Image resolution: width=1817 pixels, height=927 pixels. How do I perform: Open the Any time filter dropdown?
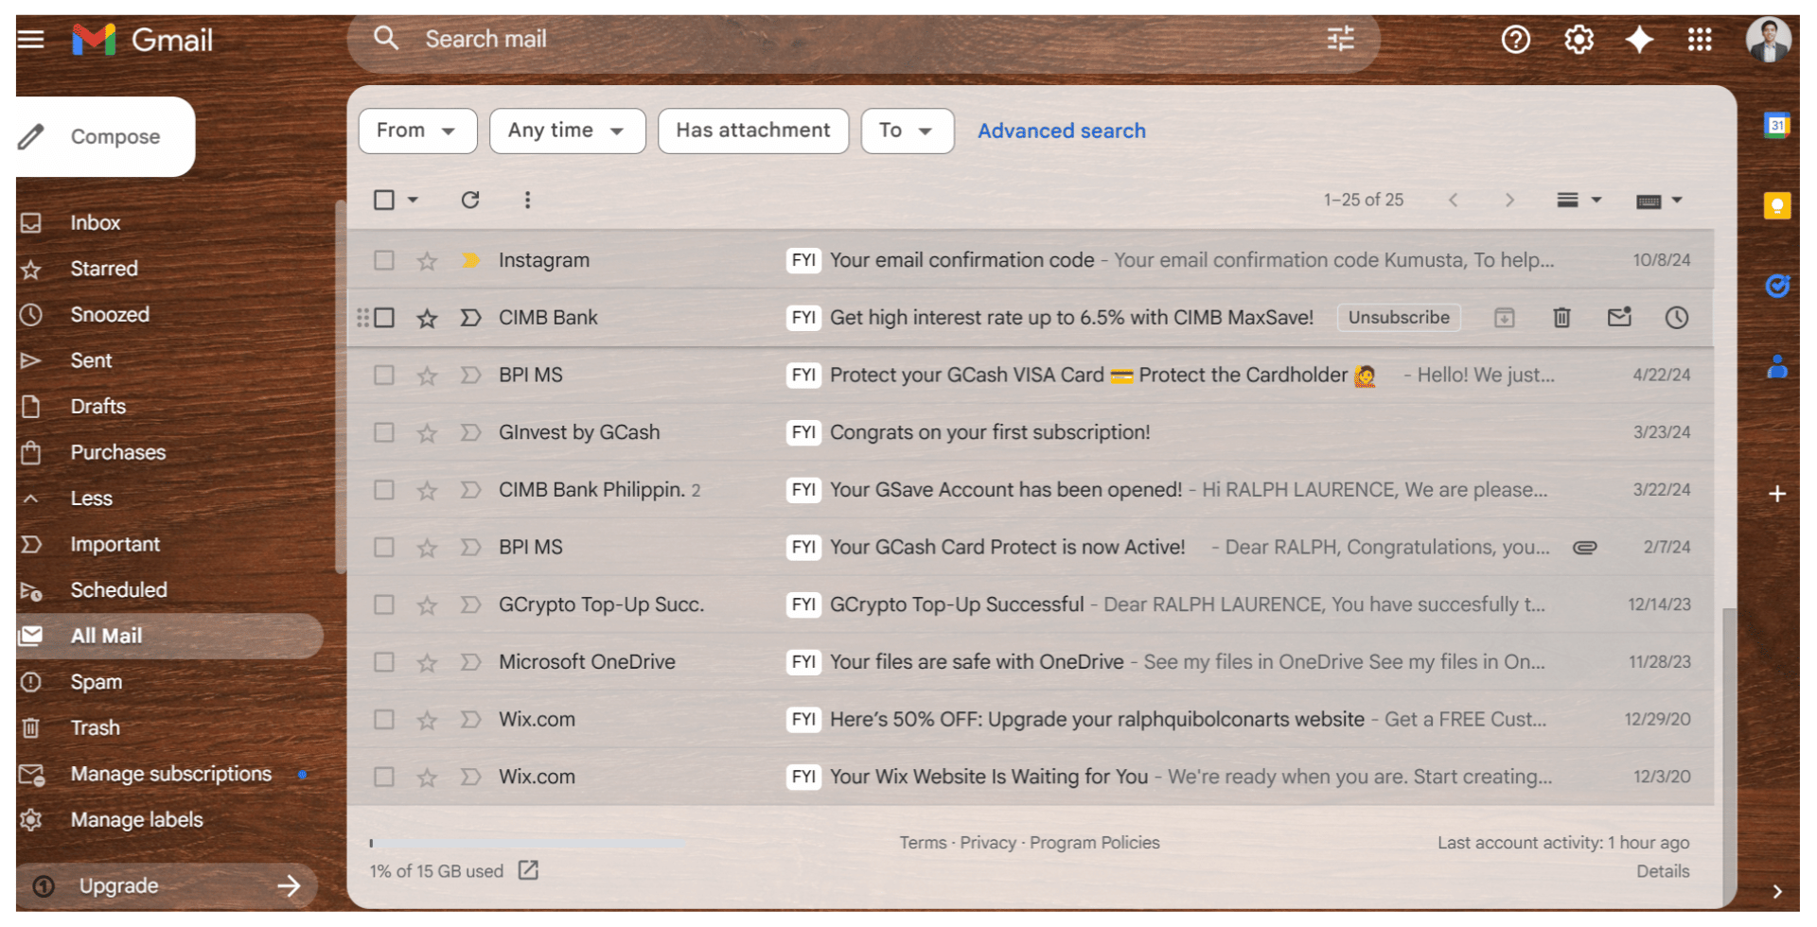pyautogui.click(x=567, y=131)
